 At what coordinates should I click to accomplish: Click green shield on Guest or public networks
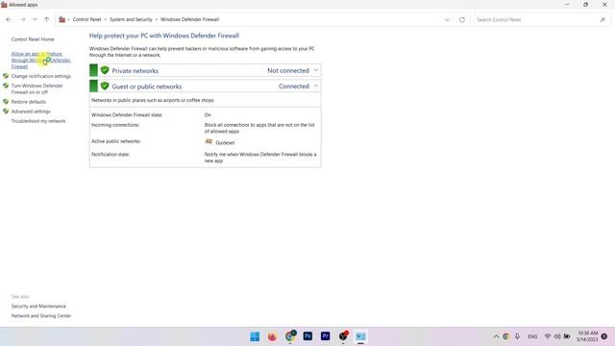tap(105, 86)
